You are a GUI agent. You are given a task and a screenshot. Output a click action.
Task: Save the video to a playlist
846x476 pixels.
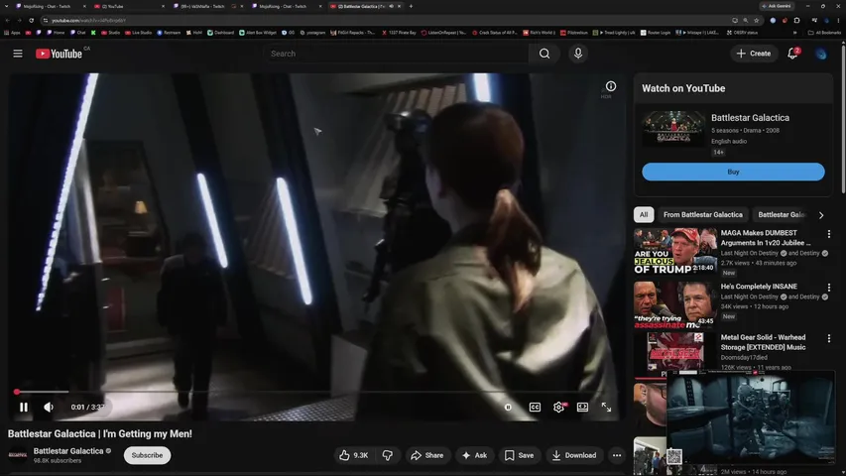click(x=519, y=455)
